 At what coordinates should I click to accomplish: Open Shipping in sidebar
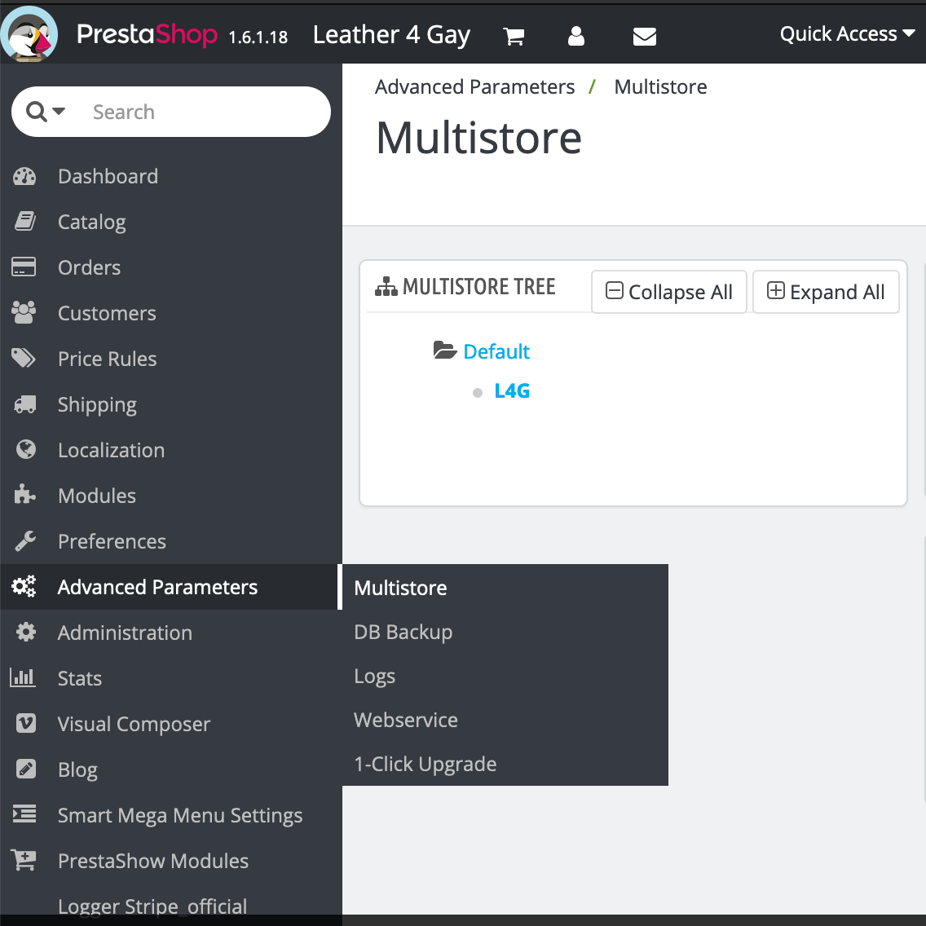[98, 404]
